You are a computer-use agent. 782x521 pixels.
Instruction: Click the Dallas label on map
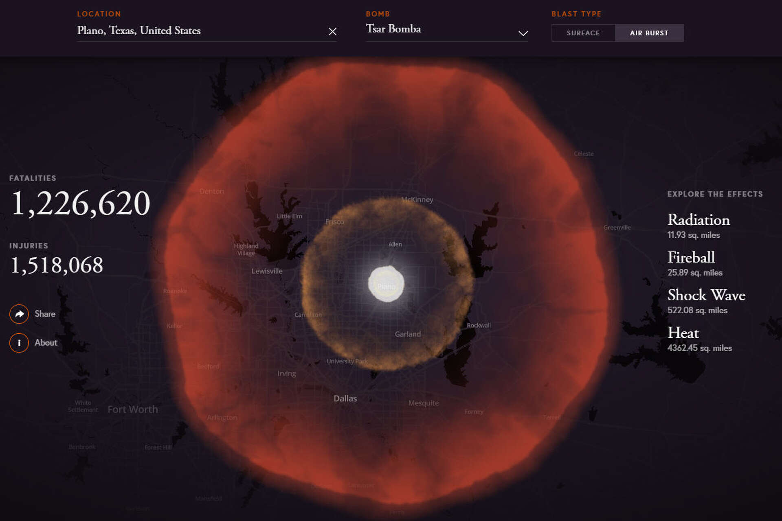coord(345,398)
